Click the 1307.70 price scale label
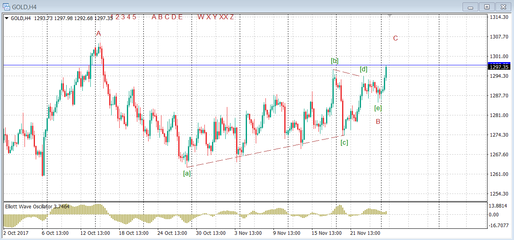The height and width of the screenshot is (240, 514). tap(499, 37)
